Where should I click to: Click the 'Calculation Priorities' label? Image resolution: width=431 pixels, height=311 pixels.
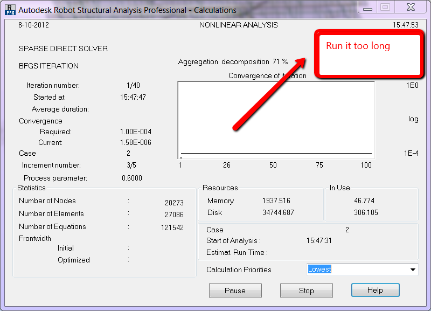[x=239, y=269]
